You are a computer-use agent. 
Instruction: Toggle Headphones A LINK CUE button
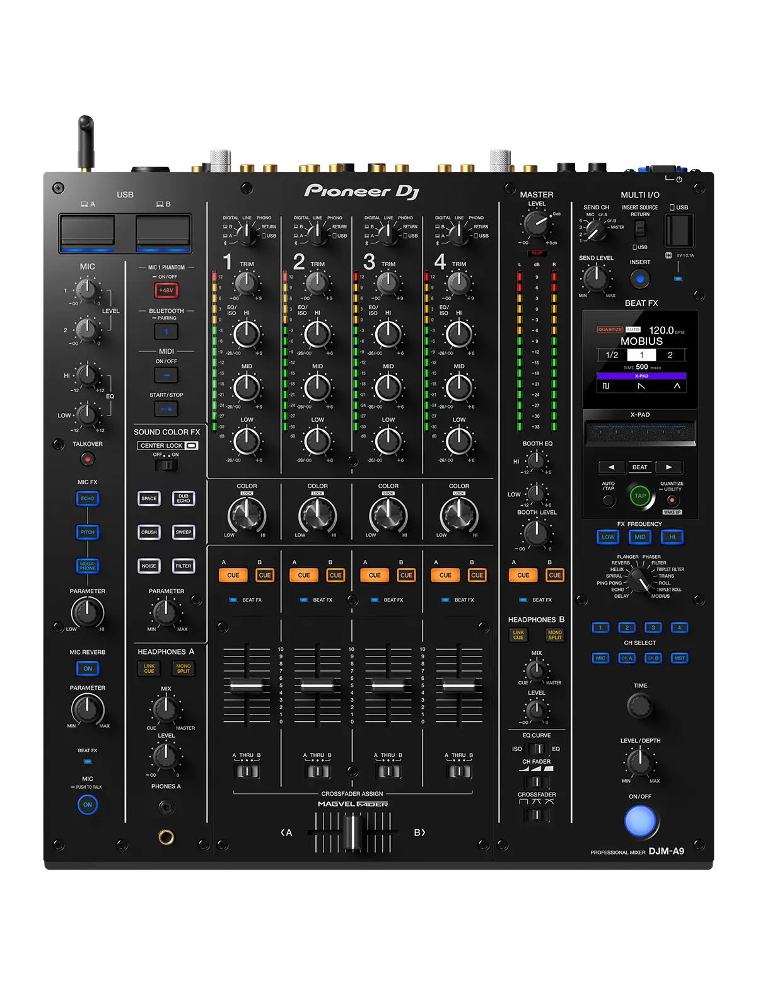pos(149,668)
